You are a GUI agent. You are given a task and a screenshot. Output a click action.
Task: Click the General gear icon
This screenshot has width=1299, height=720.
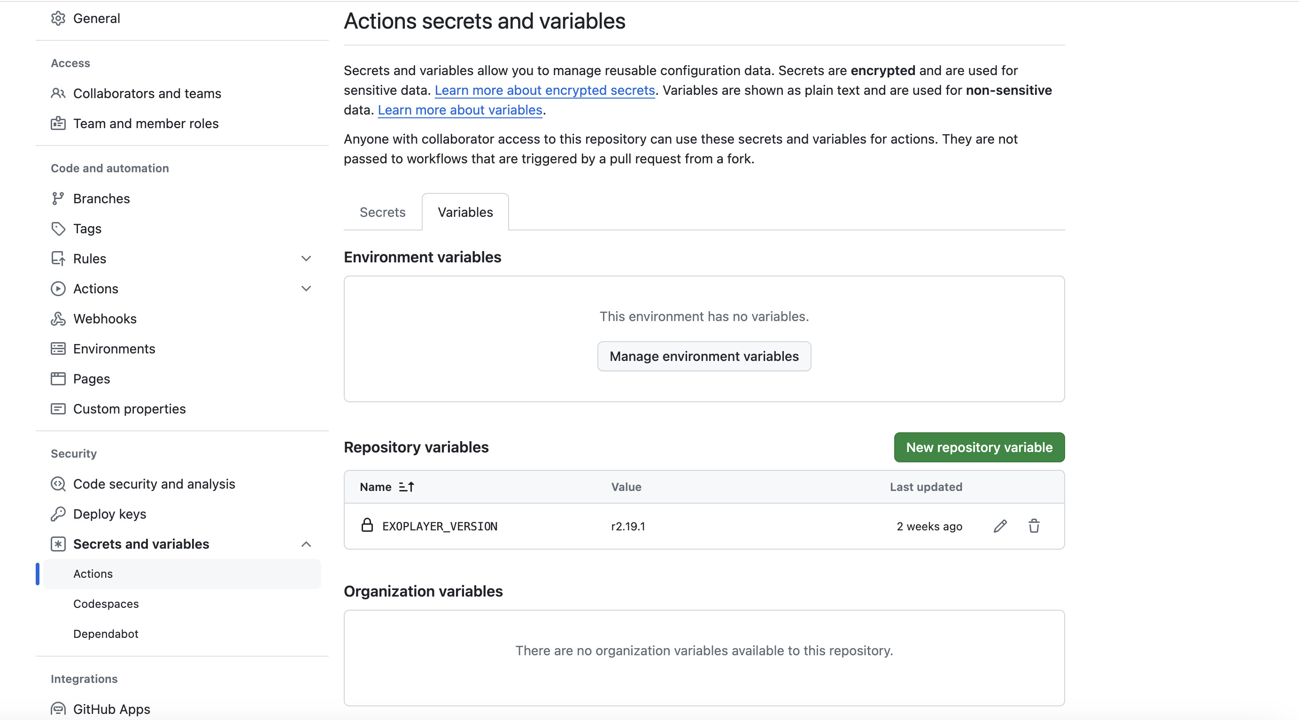click(58, 18)
